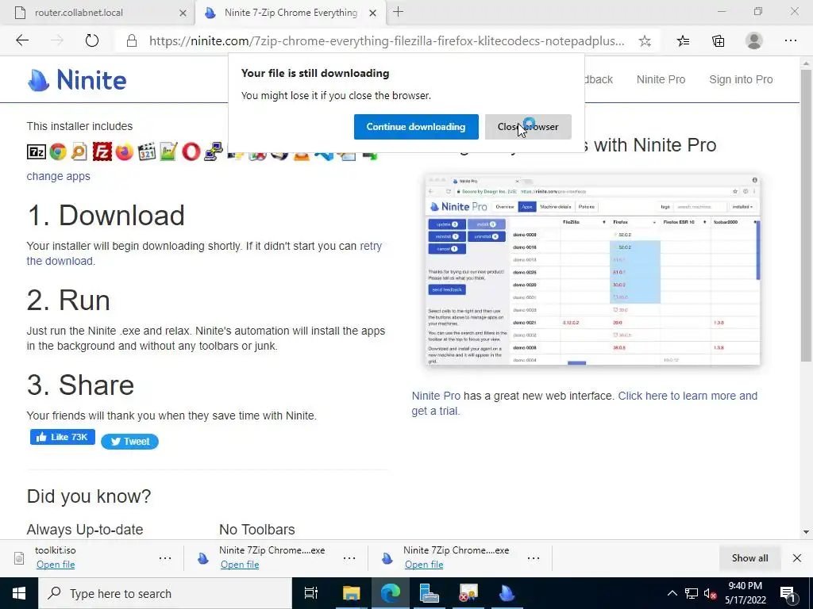Screen dimensions: 813x609
Task: Refresh the Ninite page
Action: (92, 40)
